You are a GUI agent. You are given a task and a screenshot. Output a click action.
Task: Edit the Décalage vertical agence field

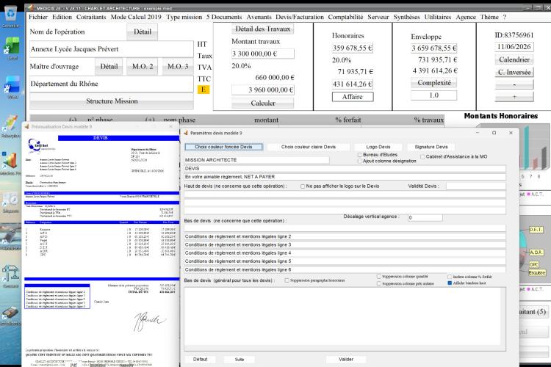(425, 217)
